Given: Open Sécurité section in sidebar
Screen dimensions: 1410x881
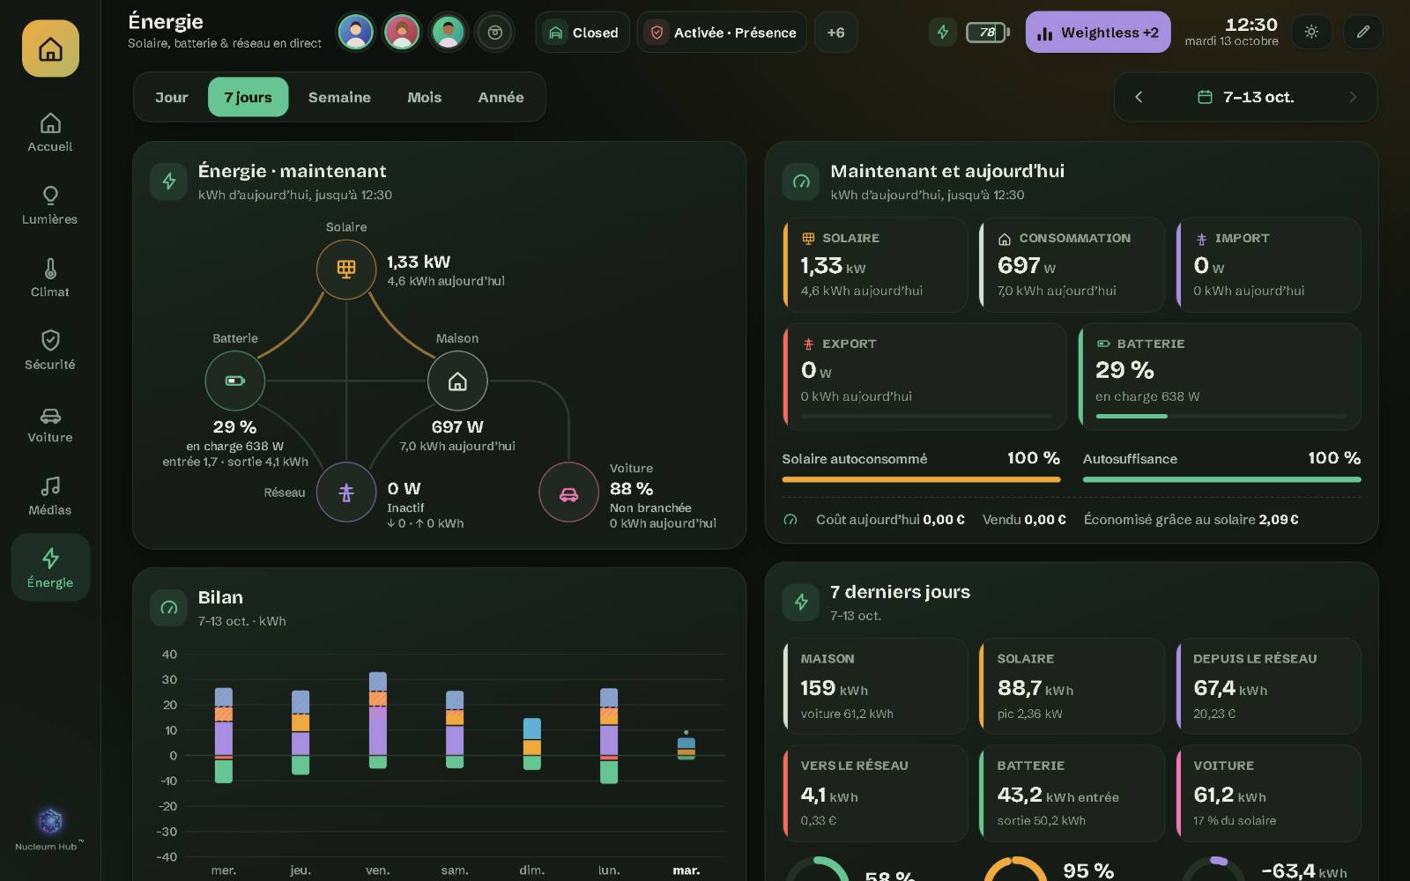Looking at the screenshot, I should pos(50,351).
